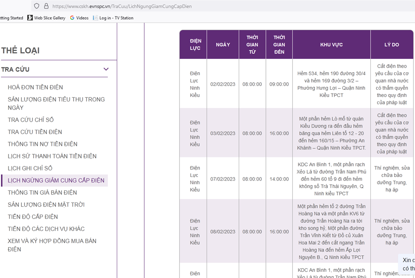Open the Xin chat popup at bottom right

tap(407, 264)
